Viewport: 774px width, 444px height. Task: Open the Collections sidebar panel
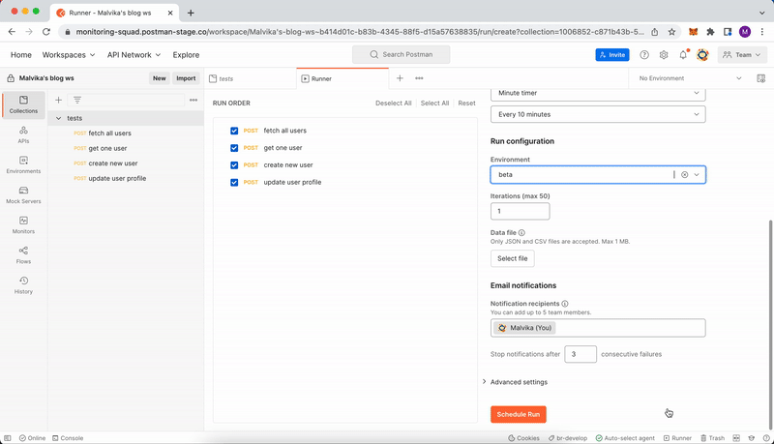pyautogui.click(x=23, y=104)
